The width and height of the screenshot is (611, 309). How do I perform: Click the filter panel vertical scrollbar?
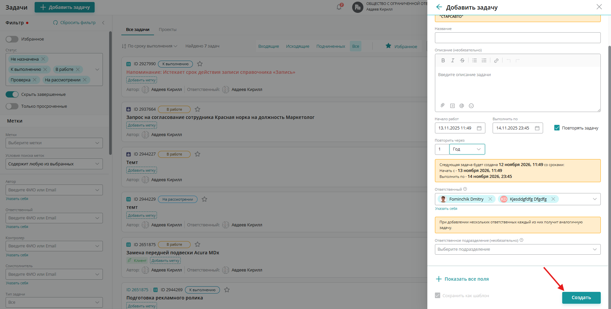point(110,93)
